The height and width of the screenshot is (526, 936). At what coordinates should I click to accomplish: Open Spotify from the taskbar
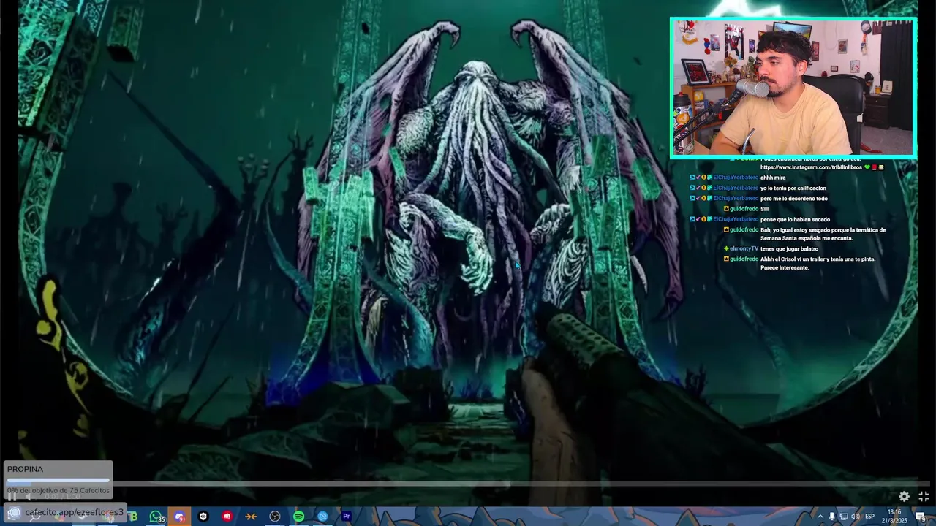(x=298, y=517)
